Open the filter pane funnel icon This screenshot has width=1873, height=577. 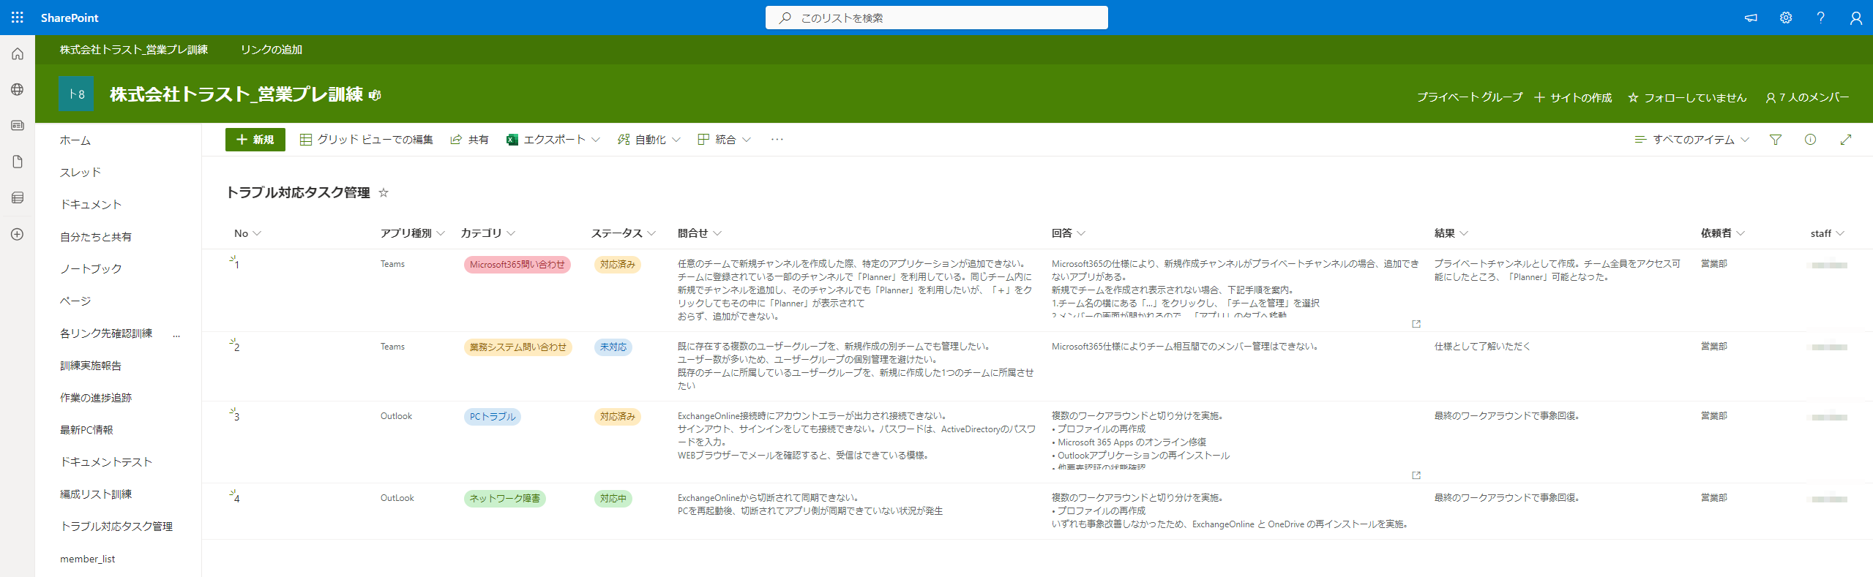pos(1776,140)
